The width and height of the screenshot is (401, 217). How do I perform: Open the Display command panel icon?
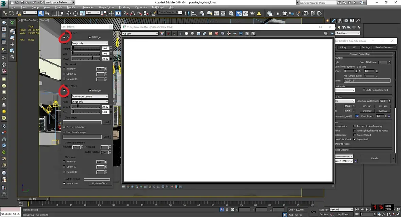point(352,20)
